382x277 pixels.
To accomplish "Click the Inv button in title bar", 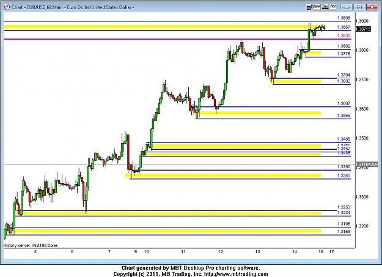I will (x=325, y=7).
